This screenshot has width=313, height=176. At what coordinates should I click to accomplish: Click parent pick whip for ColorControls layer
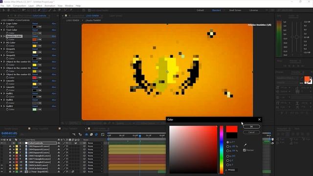pos(84,143)
